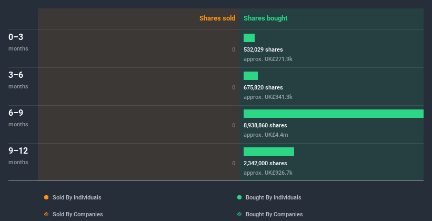Click the zero sold value in 6–9 months row

click(234, 125)
